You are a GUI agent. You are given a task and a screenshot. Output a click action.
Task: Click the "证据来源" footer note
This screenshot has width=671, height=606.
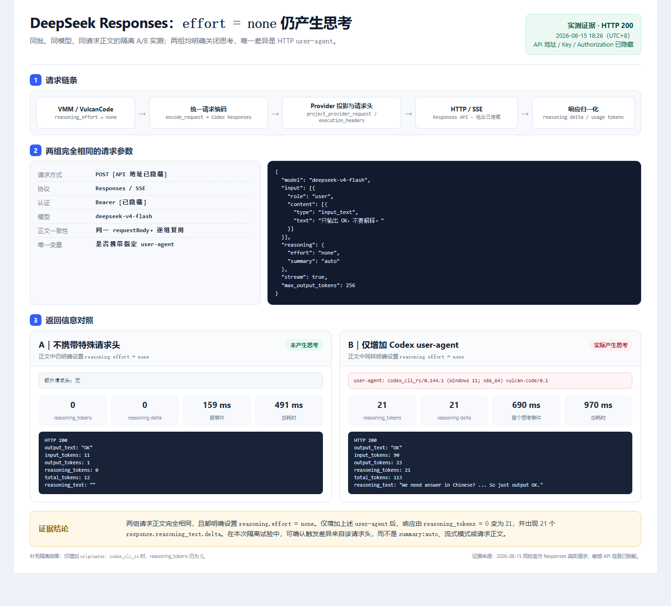pyautogui.click(x=556, y=556)
